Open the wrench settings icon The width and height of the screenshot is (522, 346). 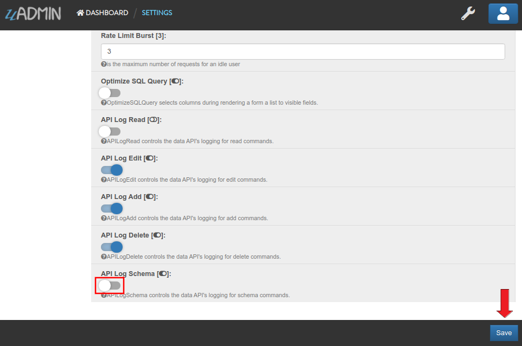(x=468, y=14)
